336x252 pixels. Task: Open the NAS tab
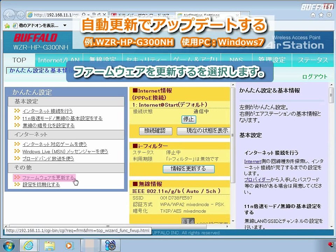[x=236, y=60]
